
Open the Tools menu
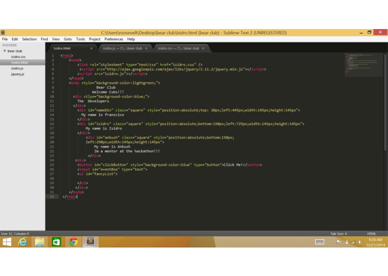pyautogui.click(x=80, y=39)
